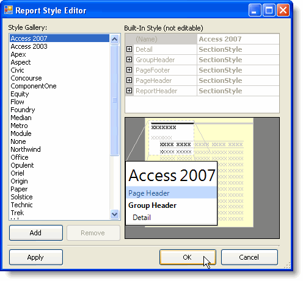Expand the Detail section style node

coord(129,49)
